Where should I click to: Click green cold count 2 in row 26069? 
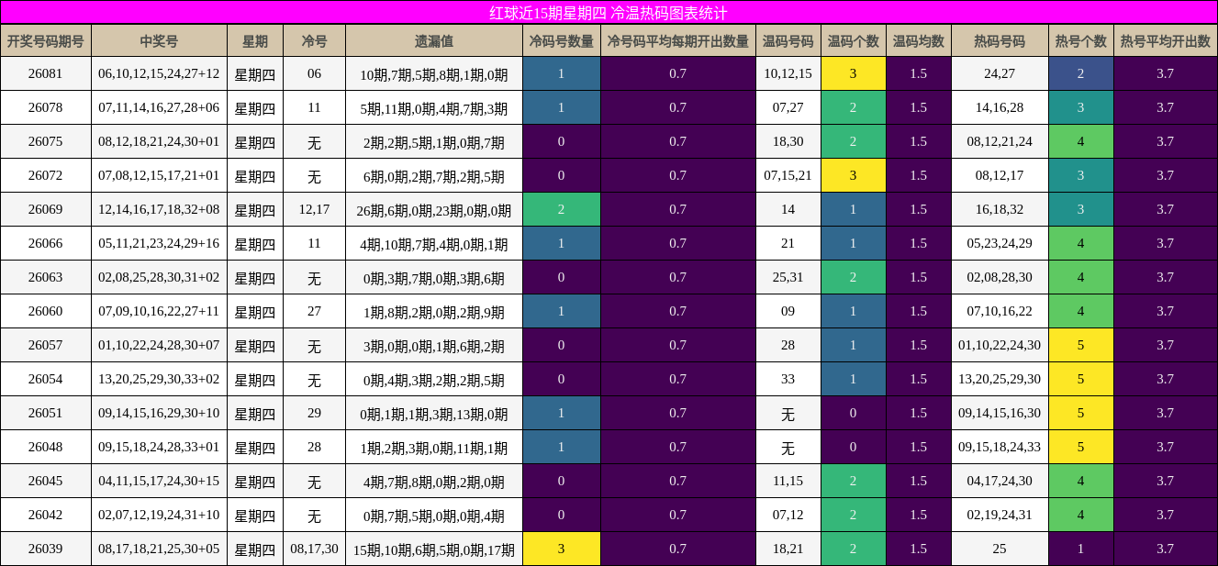click(x=562, y=209)
